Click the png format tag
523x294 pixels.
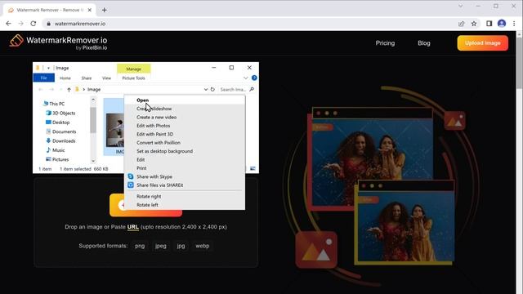[140, 246]
